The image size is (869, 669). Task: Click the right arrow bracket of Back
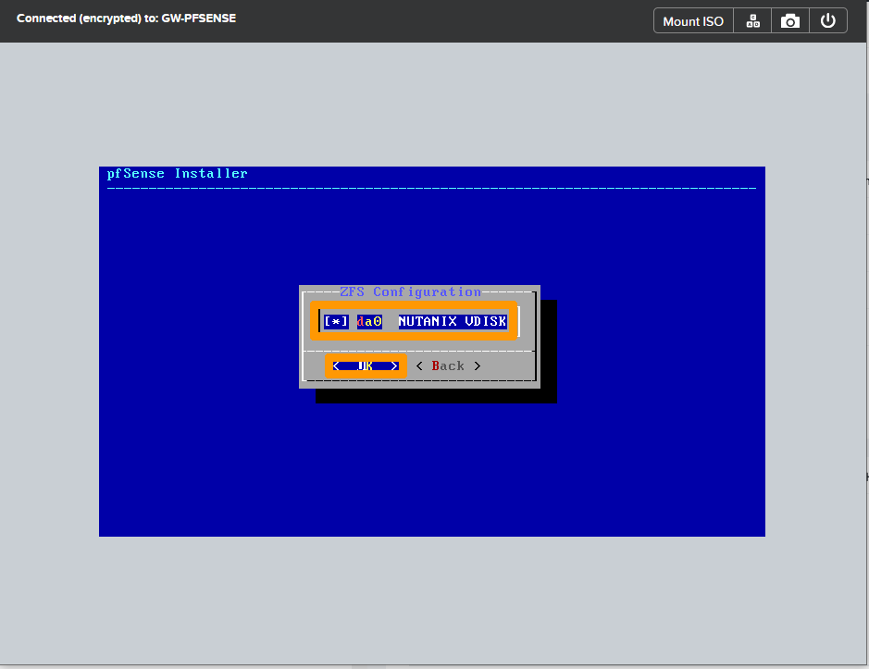[478, 365]
